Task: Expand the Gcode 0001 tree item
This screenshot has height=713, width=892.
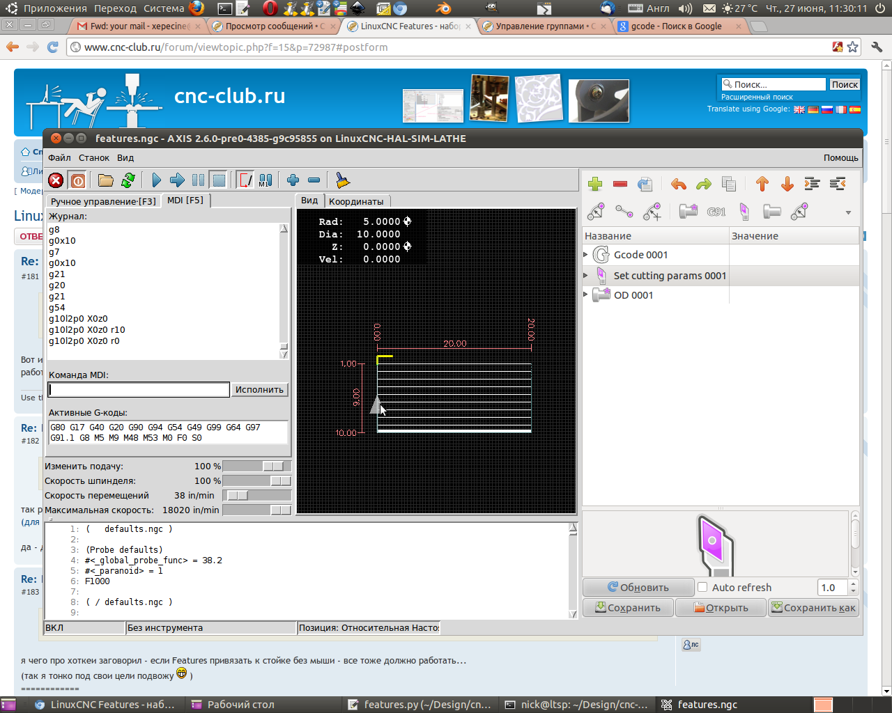Action: (586, 255)
